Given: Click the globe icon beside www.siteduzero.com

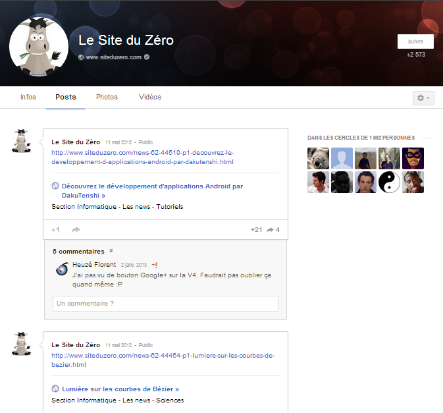Looking at the screenshot, I should tap(81, 57).
